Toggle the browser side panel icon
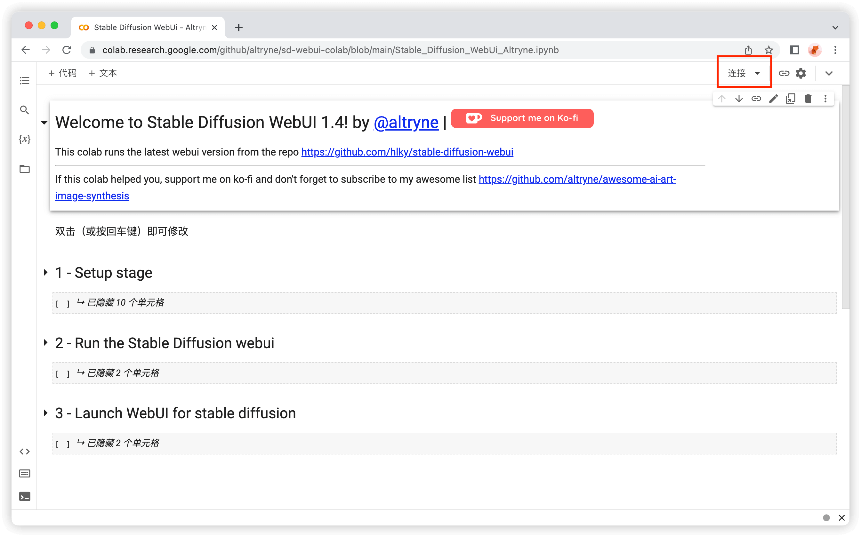Image resolution: width=861 pixels, height=537 pixels. pyautogui.click(x=794, y=50)
